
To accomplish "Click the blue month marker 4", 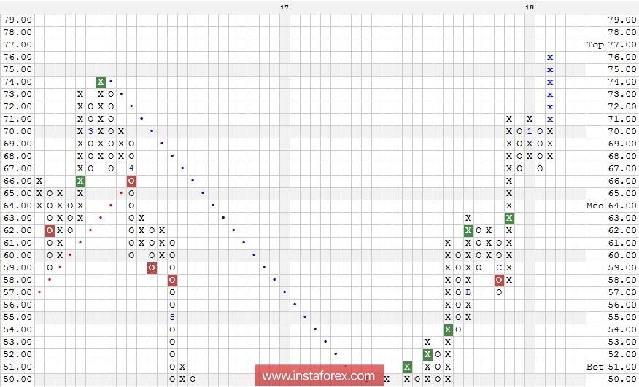I will pos(131,168).
